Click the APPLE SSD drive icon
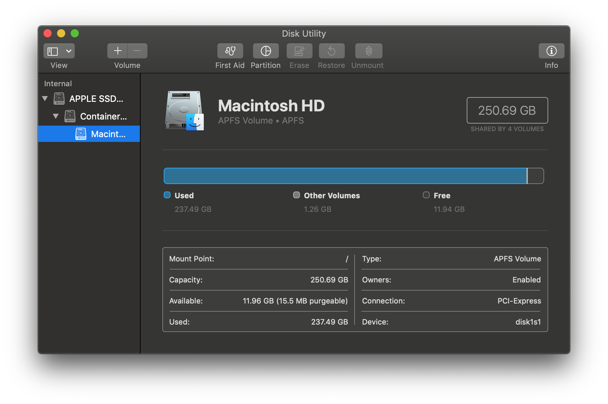The image size is (608, 404). (59, 98)
